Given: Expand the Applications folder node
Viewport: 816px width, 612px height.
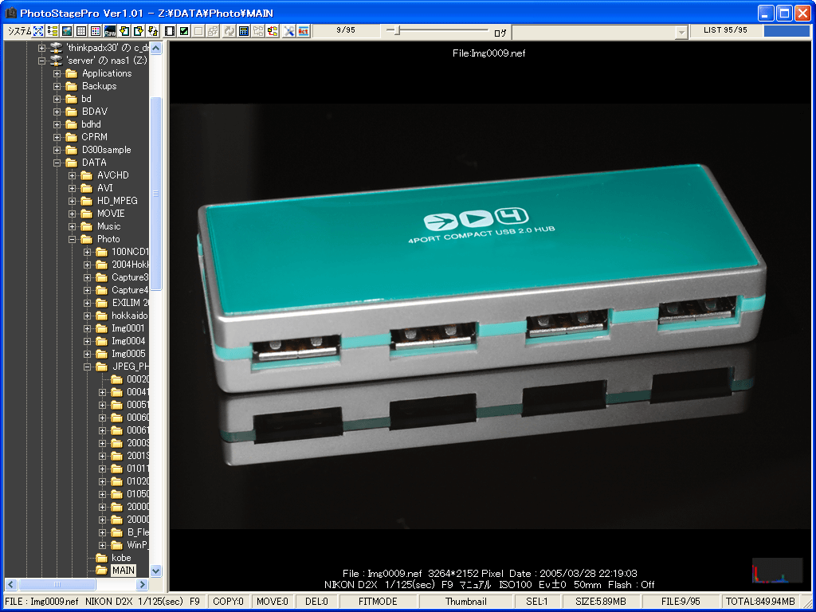Looking at the screenshot, I should pyautogui.click(x=57, y=73).
